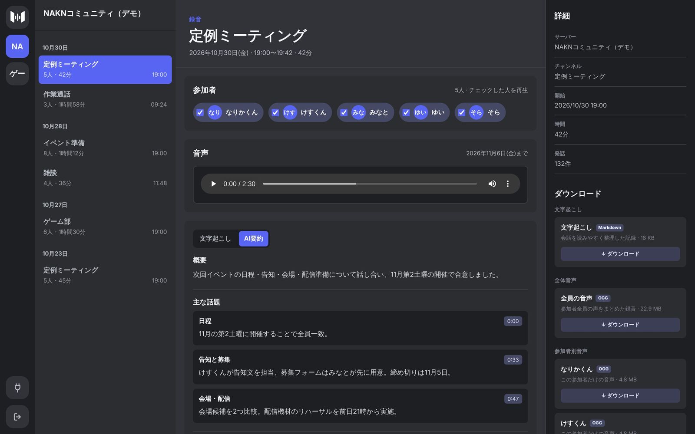
Task: Uncheck なりかくん participant checkbox
Action: pyautogui.click(x=200, y=112)
